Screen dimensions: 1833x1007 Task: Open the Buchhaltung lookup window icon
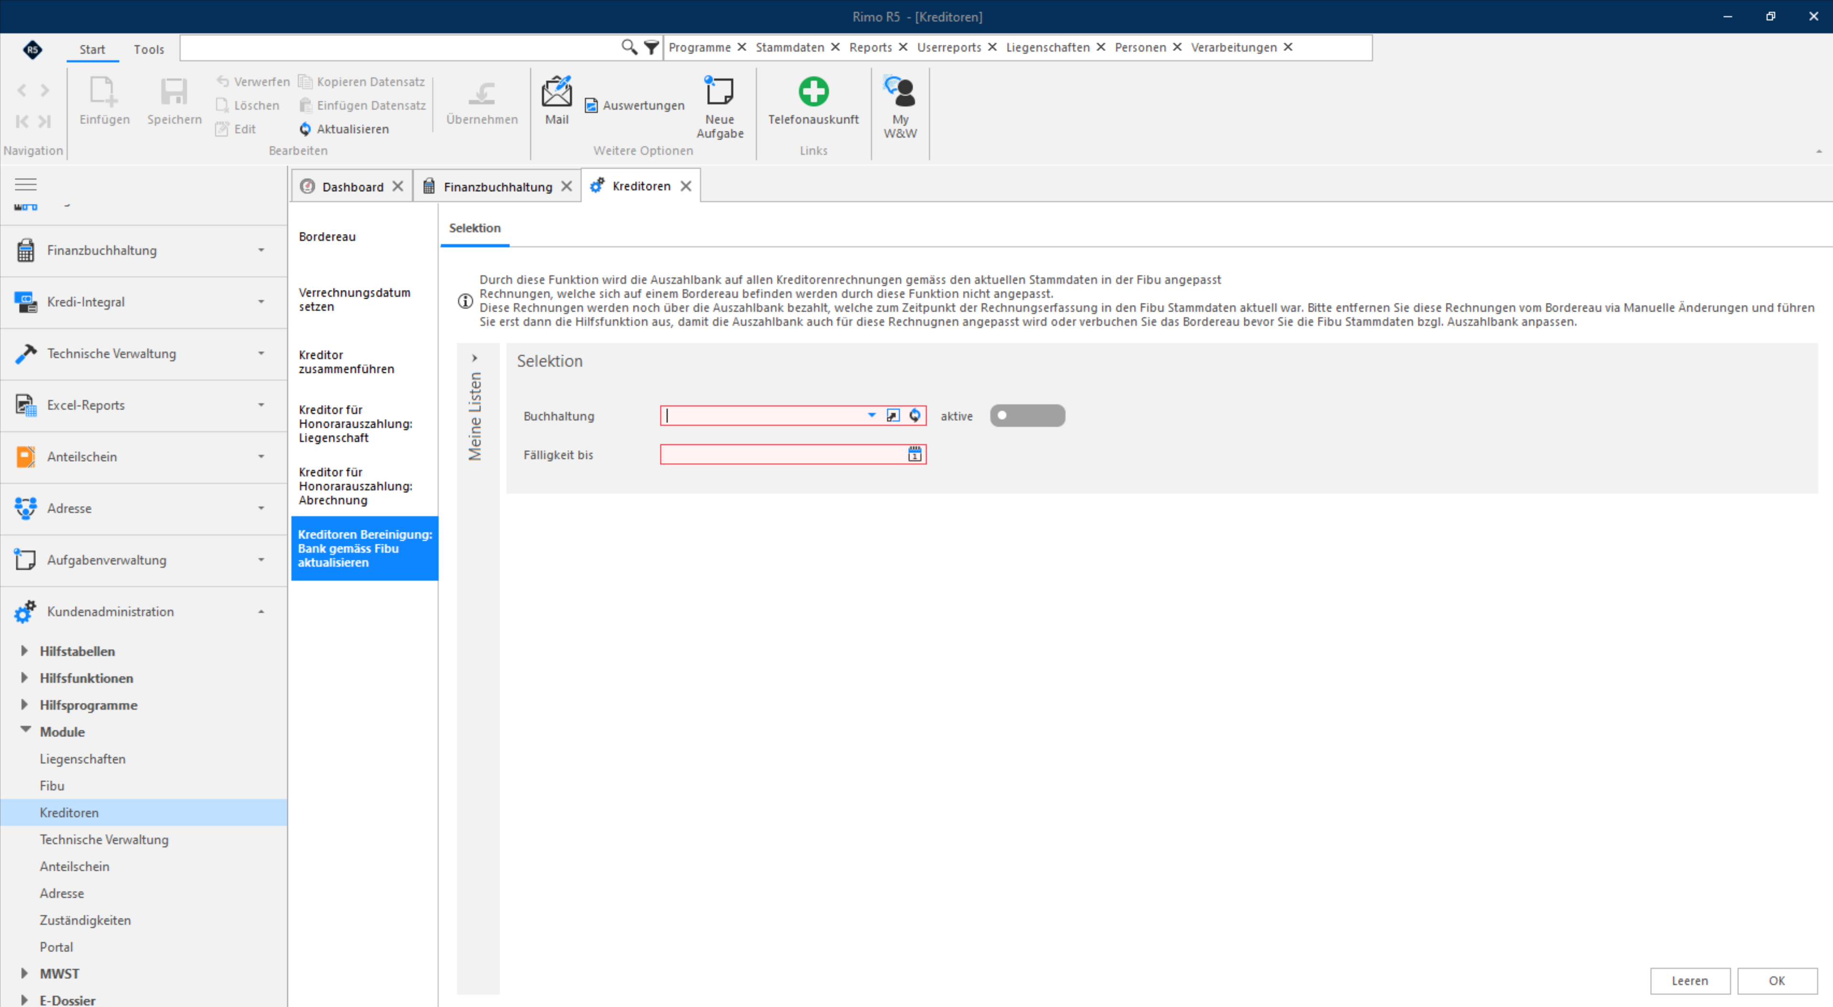click(x=893, y=416)
